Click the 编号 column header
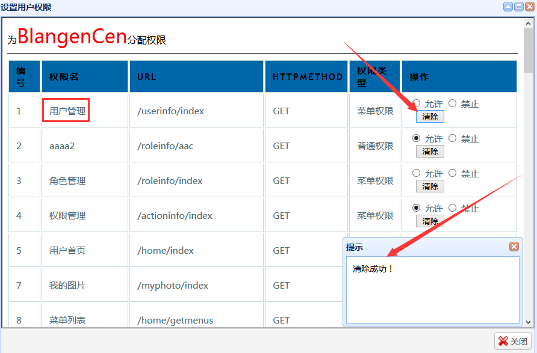 [x=24, y=76]
